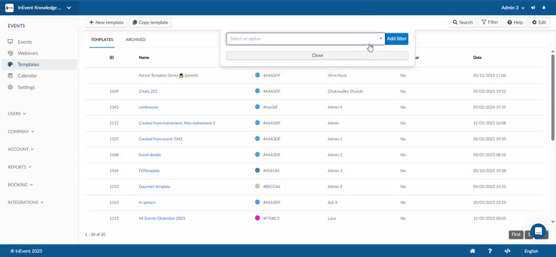Click the Chukwudike Ehuriah cell

(x=345, y=91)
